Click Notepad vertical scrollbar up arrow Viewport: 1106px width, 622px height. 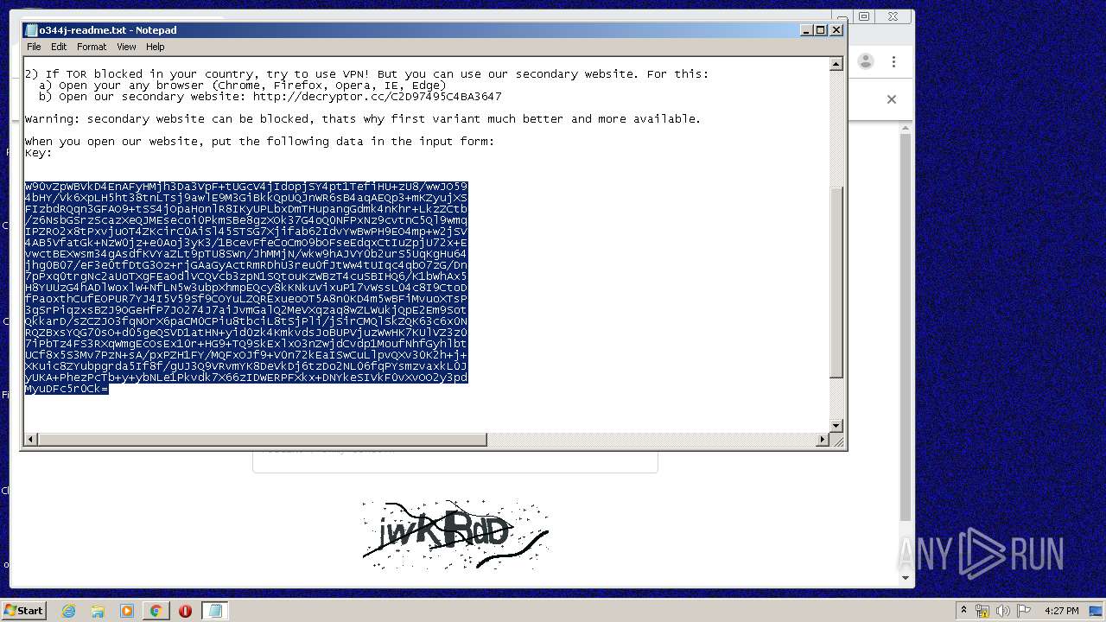[x=836, y=64]
